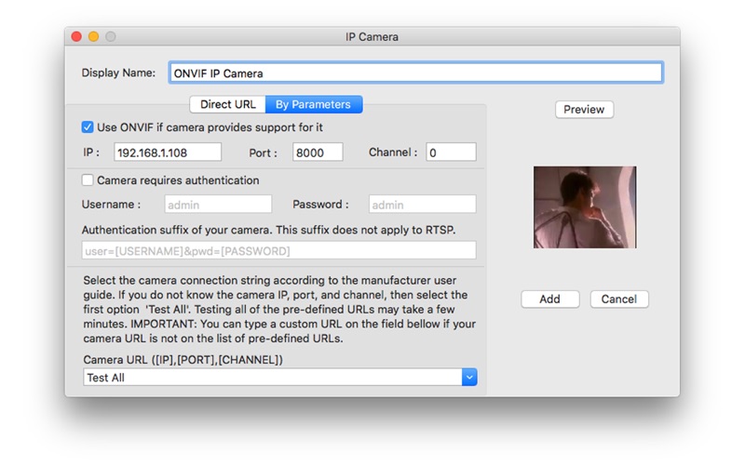Viewport: 745px width, 465px height.
Task: Click the 'Camera URL ([IP],[PORT],[CHANNEL])' label
Action: point(183,360)
